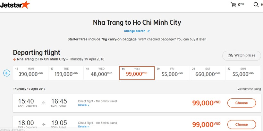Select the Tuesday 17 date tab
Image resolution: width=263 pixels, height=131 pixels.
pos(66,73)
